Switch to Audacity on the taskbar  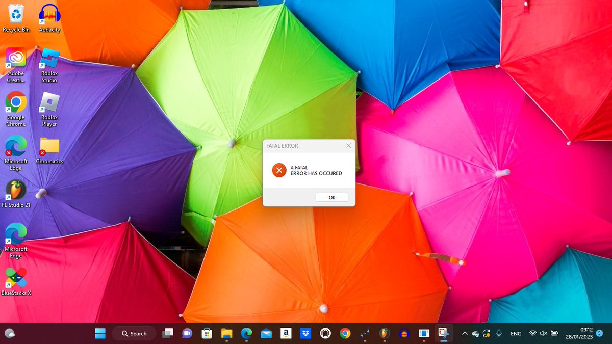coord(404,333)
